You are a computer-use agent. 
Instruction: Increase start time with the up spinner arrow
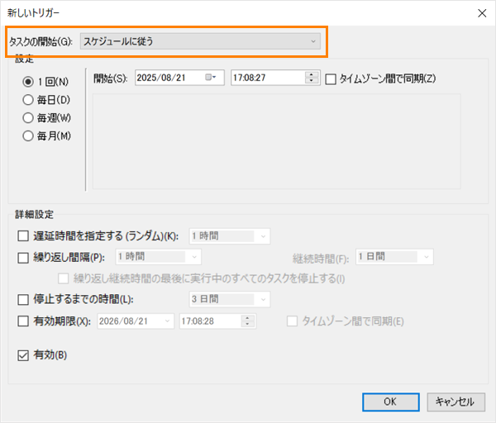pyautogui.click(x=312, y=74)
